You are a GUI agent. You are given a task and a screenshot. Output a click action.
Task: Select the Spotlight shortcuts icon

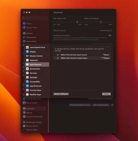pos(27,77)
